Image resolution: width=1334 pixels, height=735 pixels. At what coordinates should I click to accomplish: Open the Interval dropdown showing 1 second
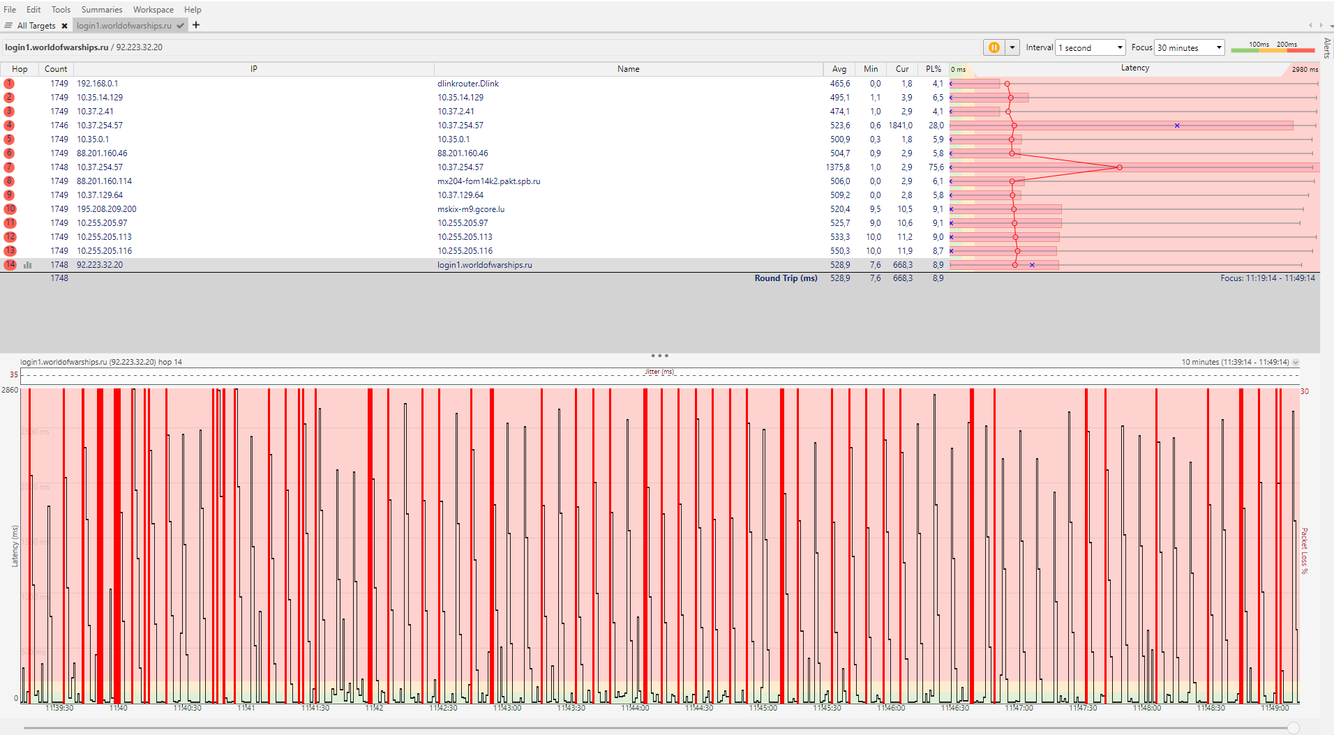pos(1091,47)
